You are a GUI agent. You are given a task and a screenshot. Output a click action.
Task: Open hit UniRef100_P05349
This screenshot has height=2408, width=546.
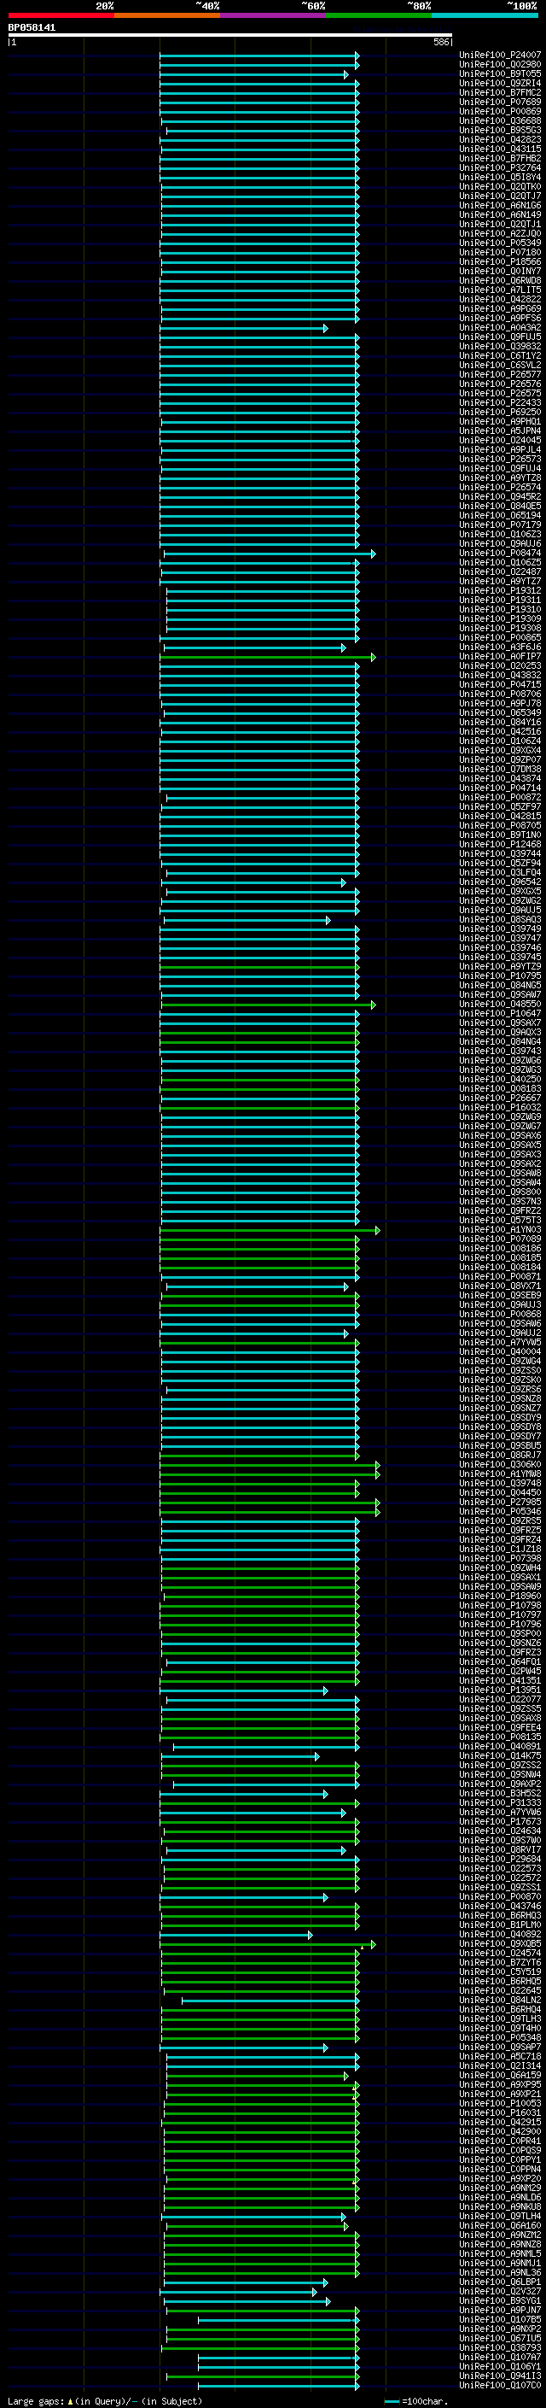coord(500,243)
